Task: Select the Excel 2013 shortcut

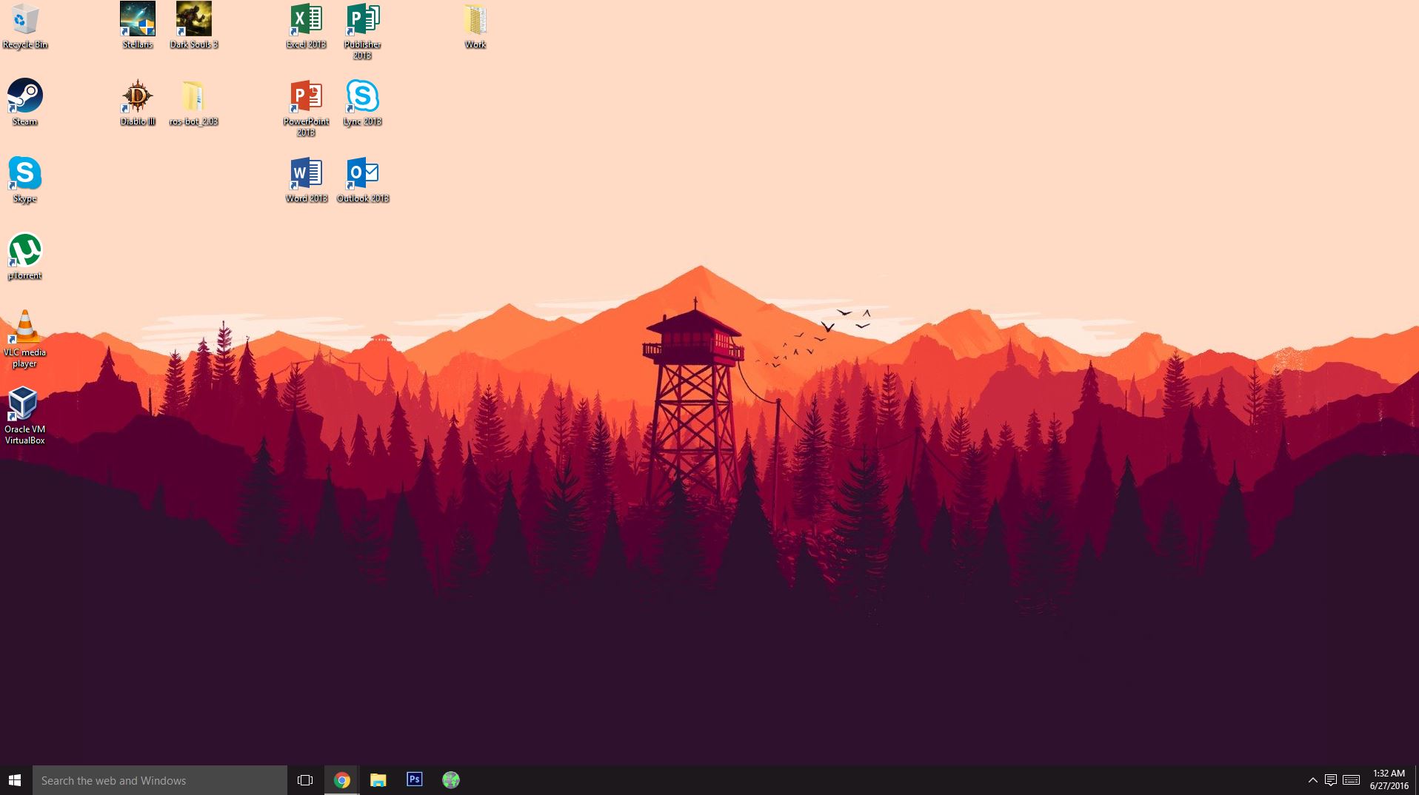Action: pyautogui.click(x=307, y=26)
